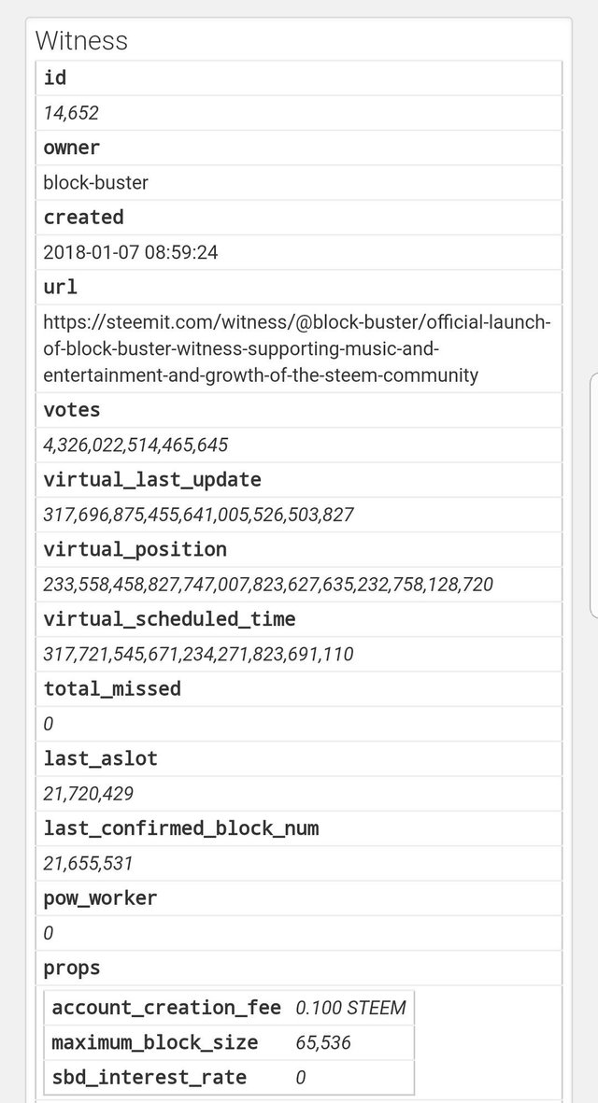Click the created timestamp 2018-01-07 08:59:24
This screenshot has width=598, height=1103.
coord(131,252)
